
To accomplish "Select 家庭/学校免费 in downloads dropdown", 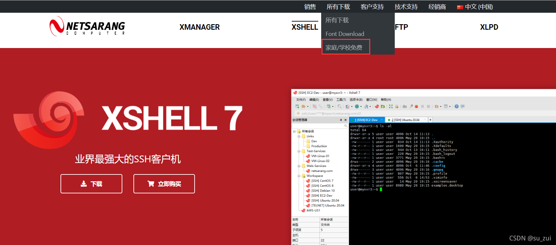I will (x=344, y=48).
